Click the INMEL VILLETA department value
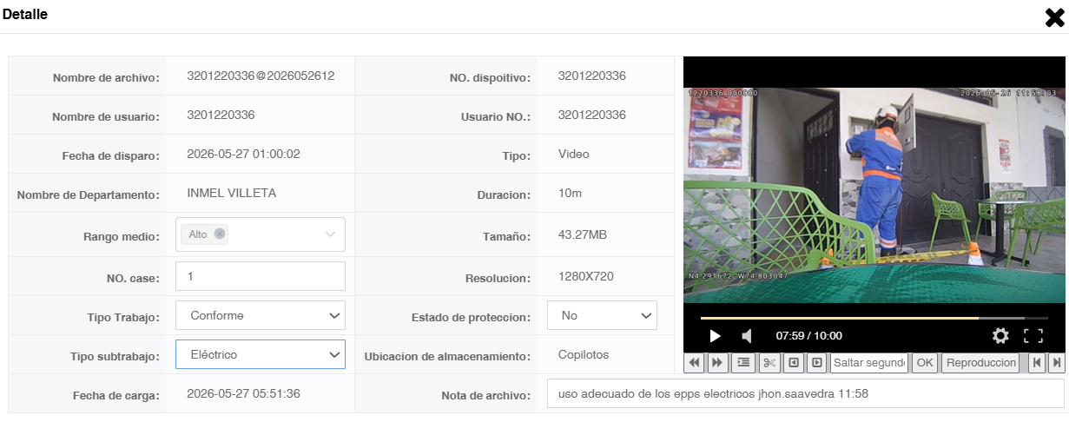This screenshot has width=1069, height=422. (232, 193)
